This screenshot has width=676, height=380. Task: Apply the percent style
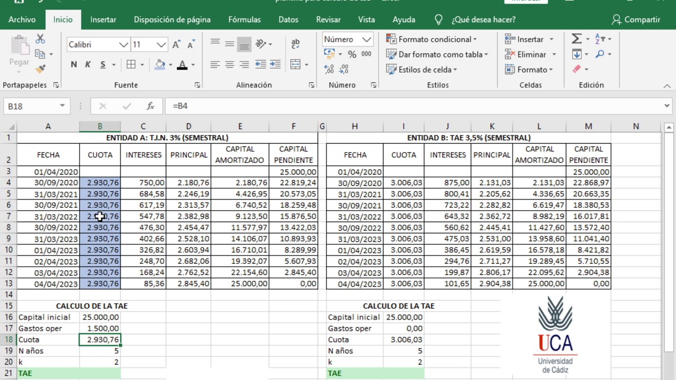352,54
